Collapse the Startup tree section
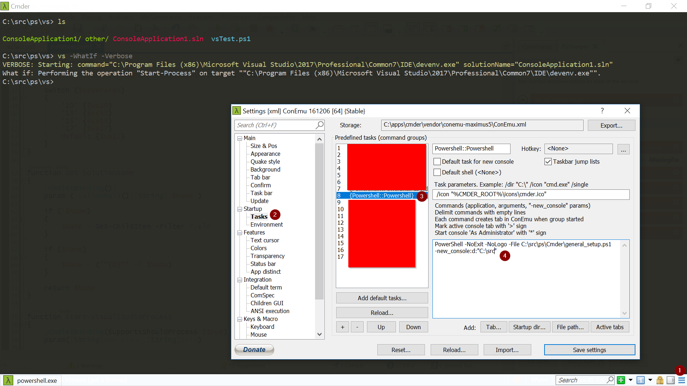 click(240, 209)
